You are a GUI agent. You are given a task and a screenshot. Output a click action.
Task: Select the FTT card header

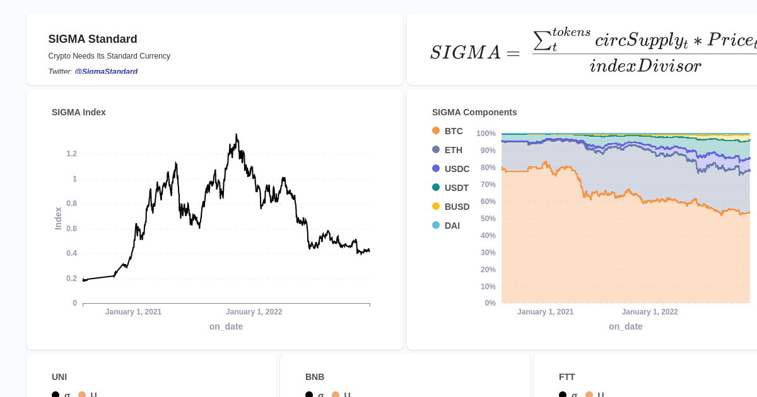click(x=566, y=377)
